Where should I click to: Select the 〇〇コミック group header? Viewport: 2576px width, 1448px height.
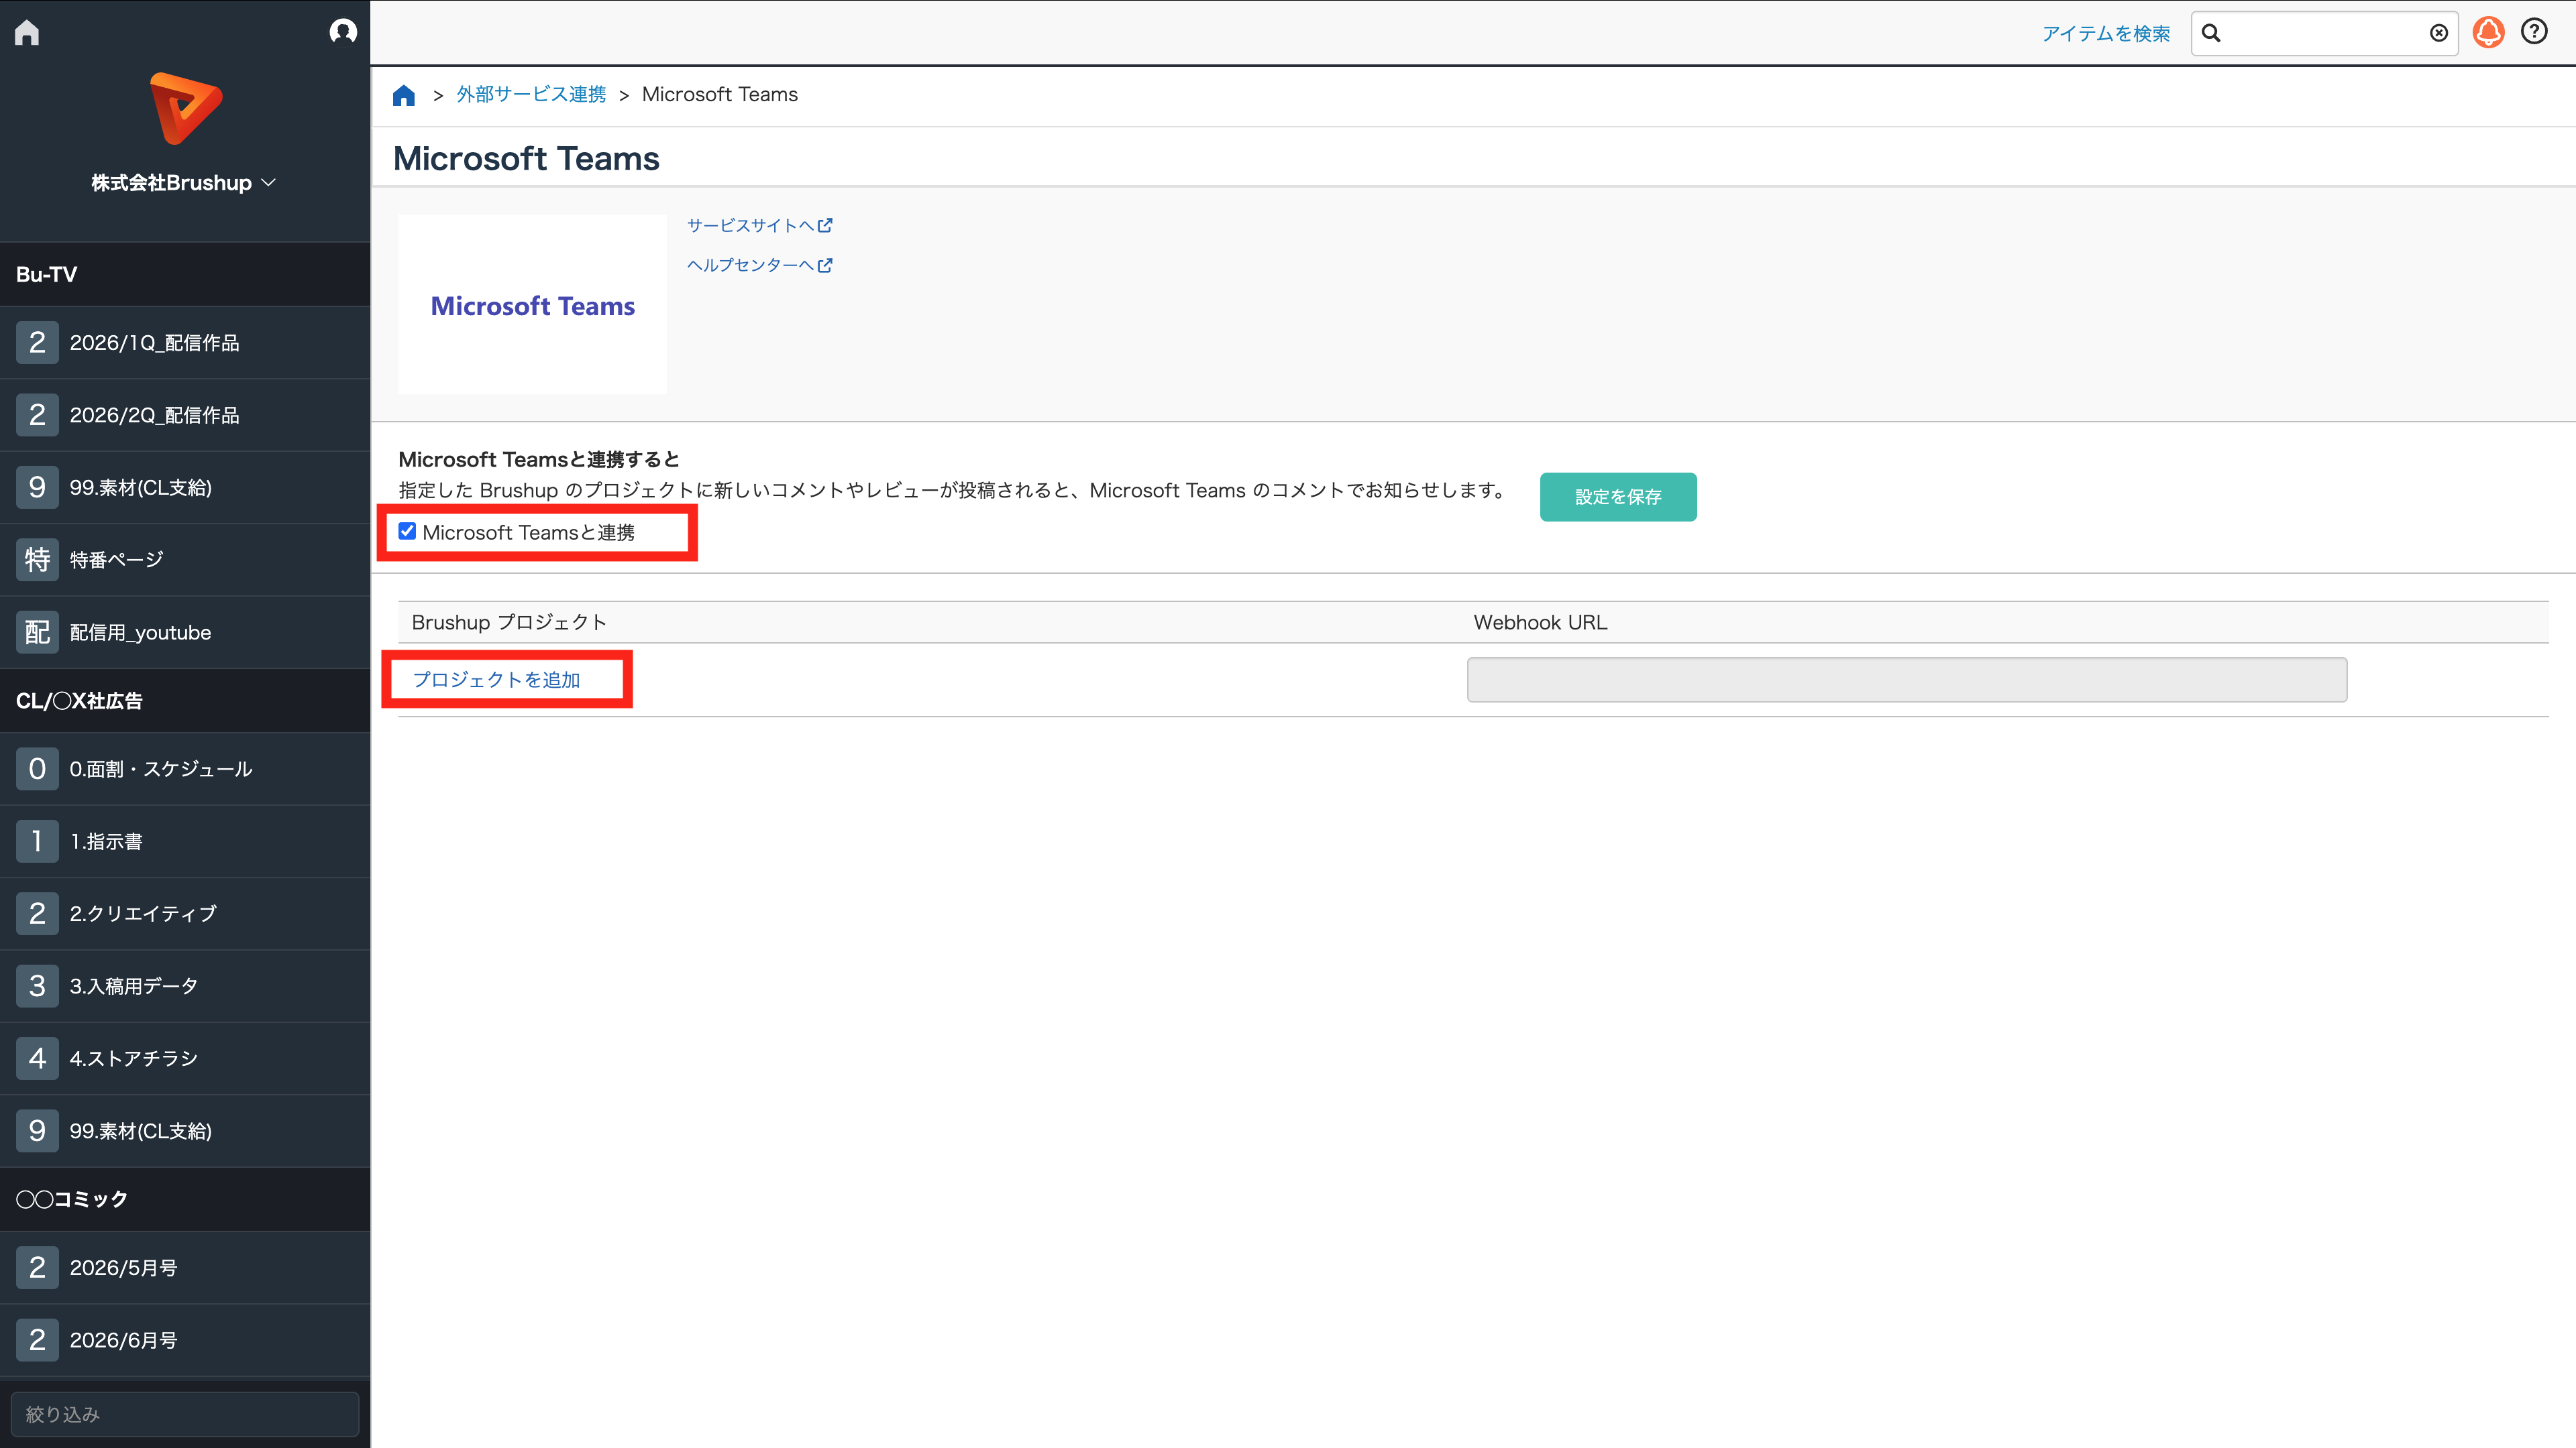tap(185, 1199)
